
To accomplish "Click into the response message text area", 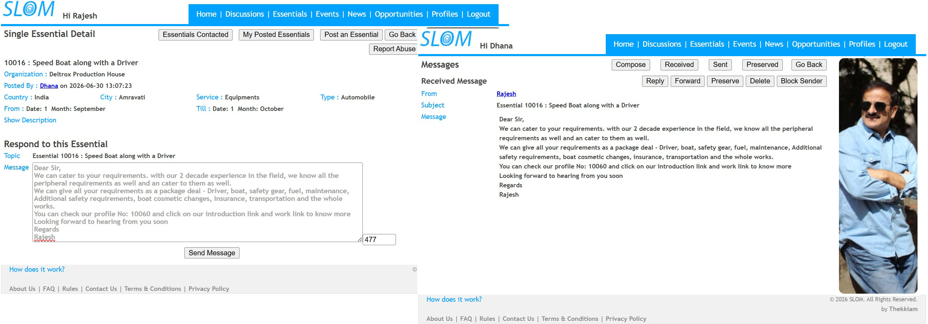I will (197, 202).
